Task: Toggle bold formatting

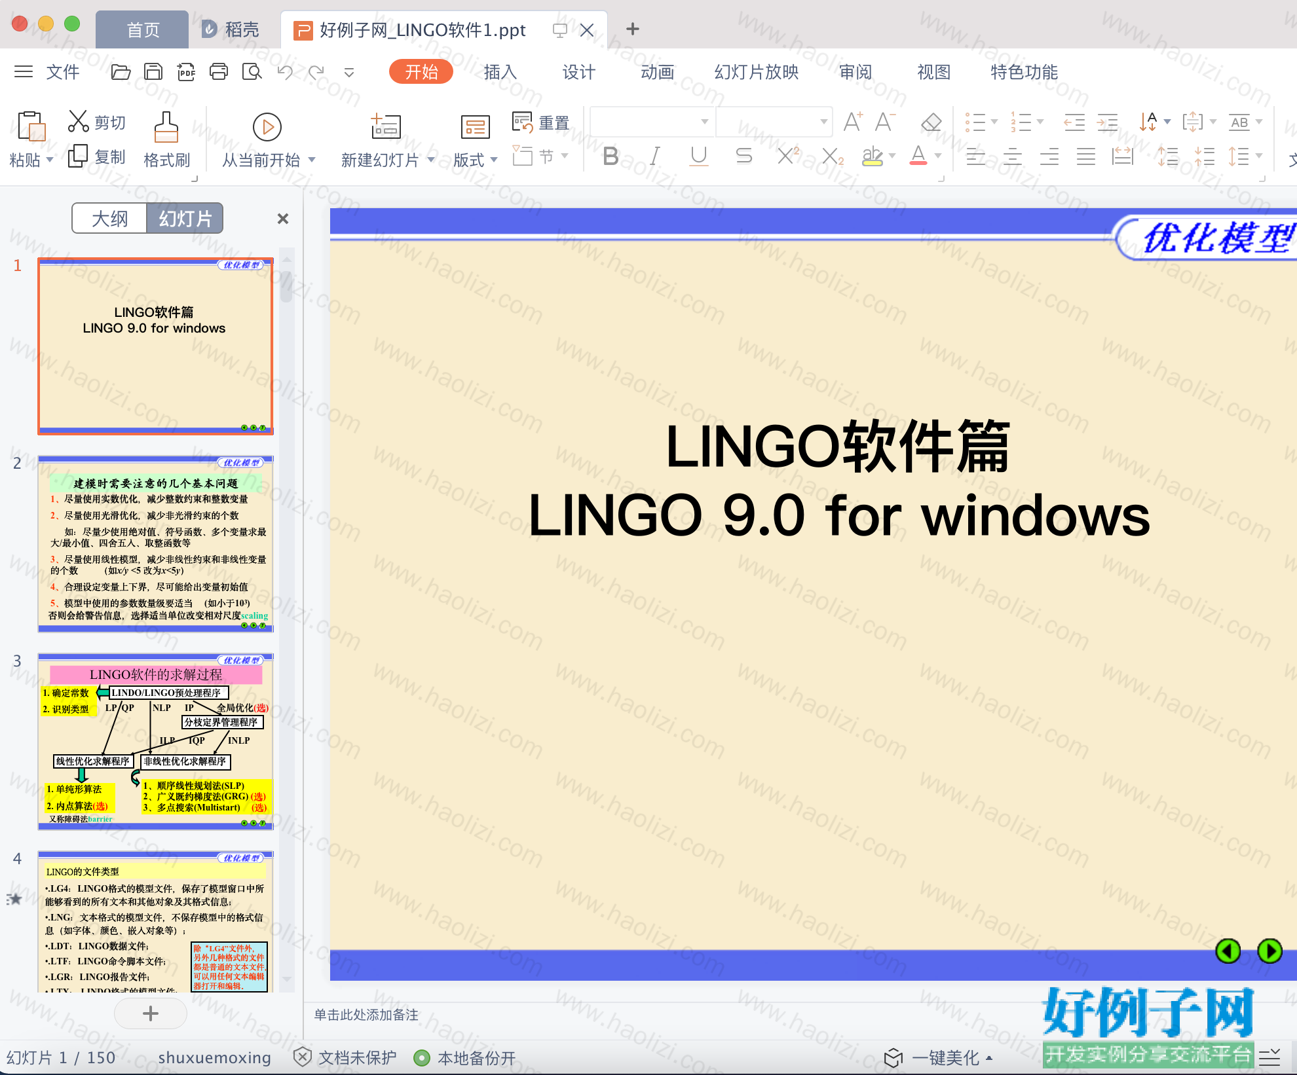Action: pyautogui.click(x=611, y=156)
